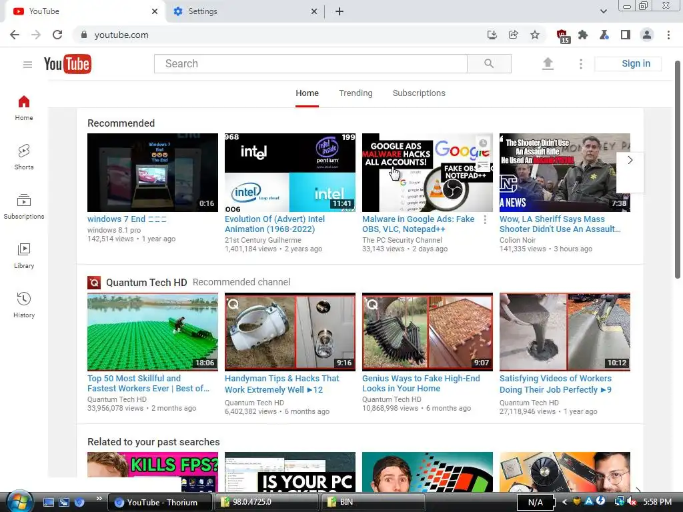Open the windows 7 End thumbnail

point(153,173)
